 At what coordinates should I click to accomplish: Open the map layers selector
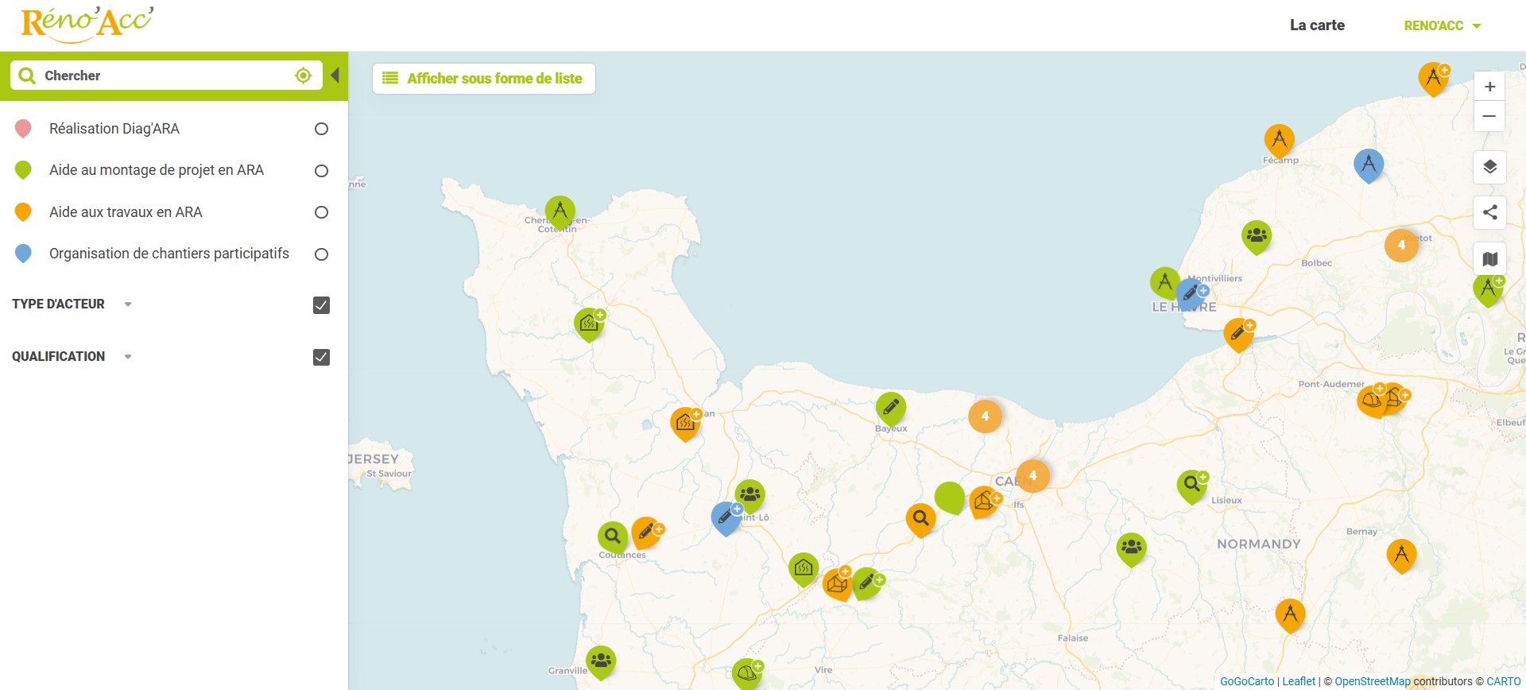tap(1489, 167)
